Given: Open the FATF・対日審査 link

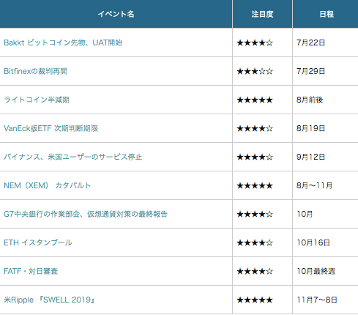Looking at the screenshot, I should 31,271.
